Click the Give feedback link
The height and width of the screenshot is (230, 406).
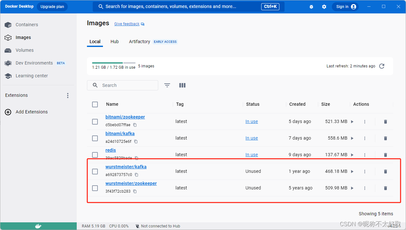coord(127,24)
